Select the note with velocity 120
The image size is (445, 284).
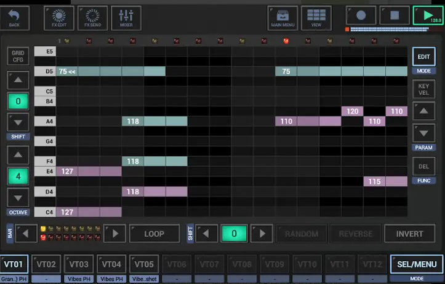[x=352, y=111]
